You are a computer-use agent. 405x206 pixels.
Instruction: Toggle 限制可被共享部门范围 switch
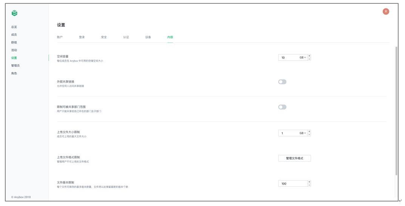tap(282, 107)
